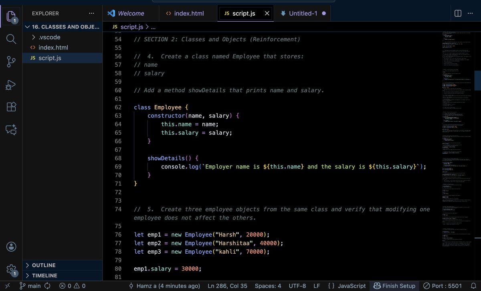Click the errors count indicator
The width and height of the screenshot is (481, 291).
(65, 286)
